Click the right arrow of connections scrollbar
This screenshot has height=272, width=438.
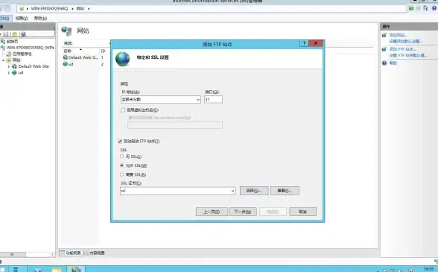(52, 254)
